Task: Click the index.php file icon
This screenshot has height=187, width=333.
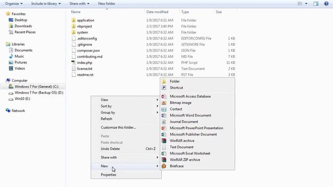Action: [x=73, y=62]
